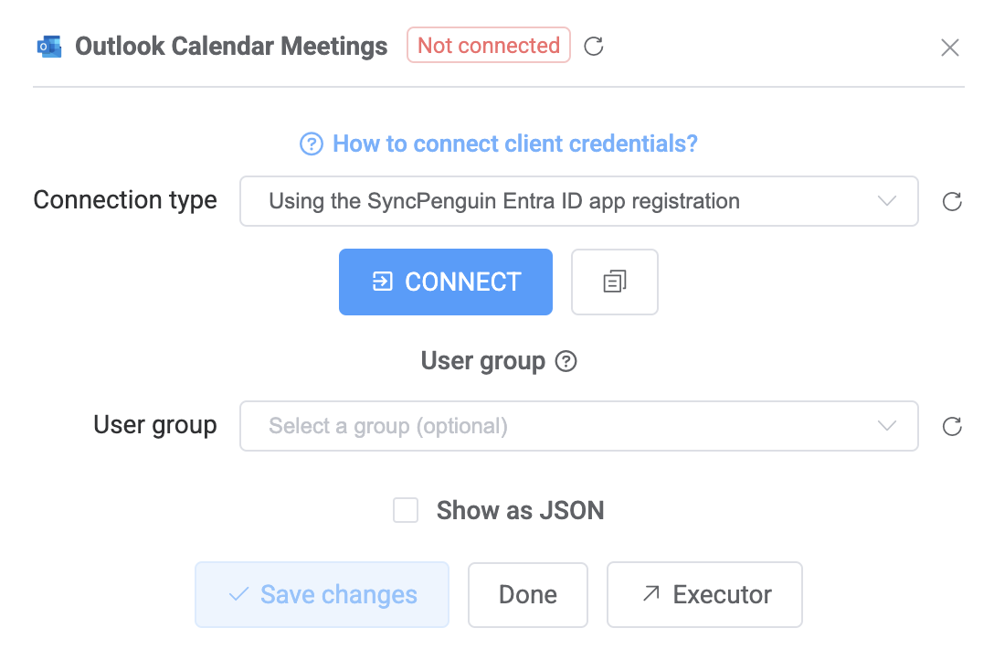Open the Connection type dropdown
Screen dimensions: 994x660
578,201
